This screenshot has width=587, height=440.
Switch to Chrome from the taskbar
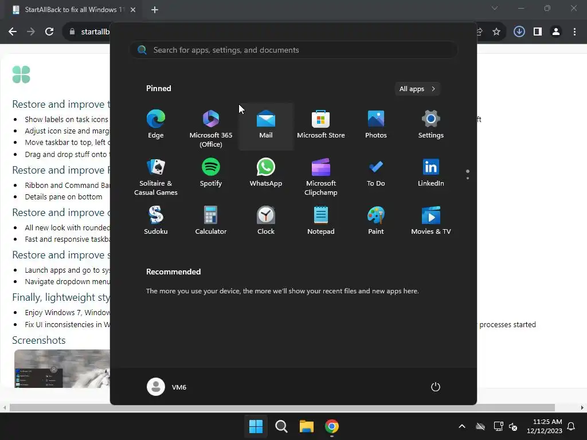tap(332, 426)
